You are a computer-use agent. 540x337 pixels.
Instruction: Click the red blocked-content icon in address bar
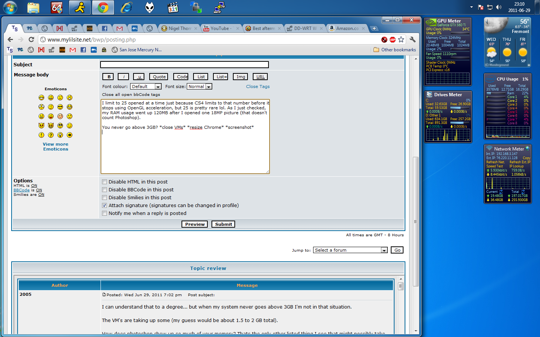click(384, 39)
